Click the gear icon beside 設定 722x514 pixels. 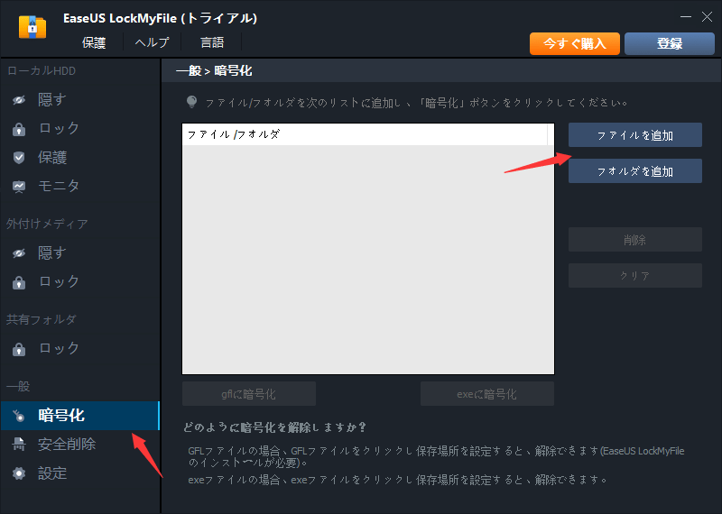[x=19, y=473]
